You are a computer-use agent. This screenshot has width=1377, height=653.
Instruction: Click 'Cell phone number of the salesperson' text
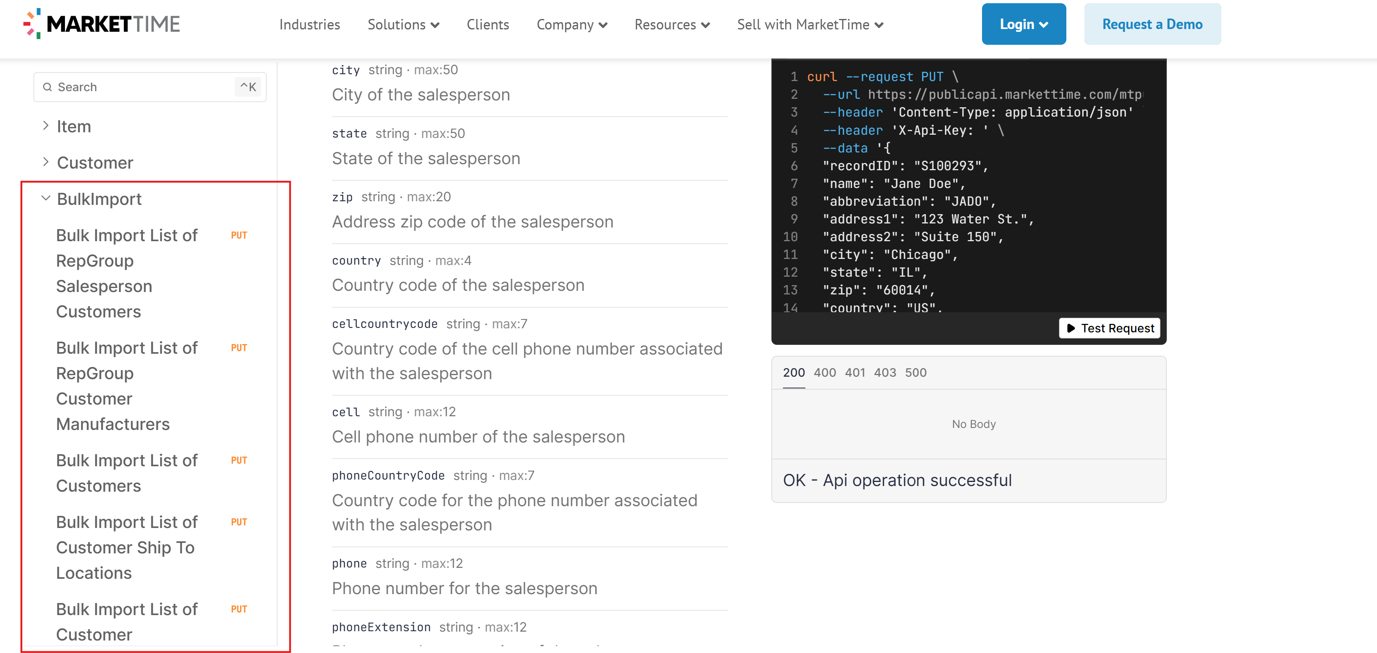[x=479, y=436]
